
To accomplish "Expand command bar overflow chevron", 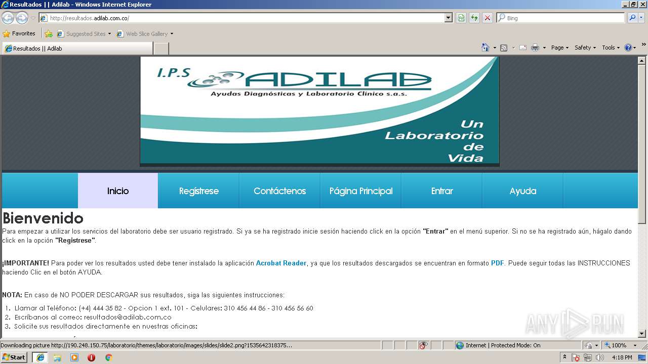I will [644, 44].
